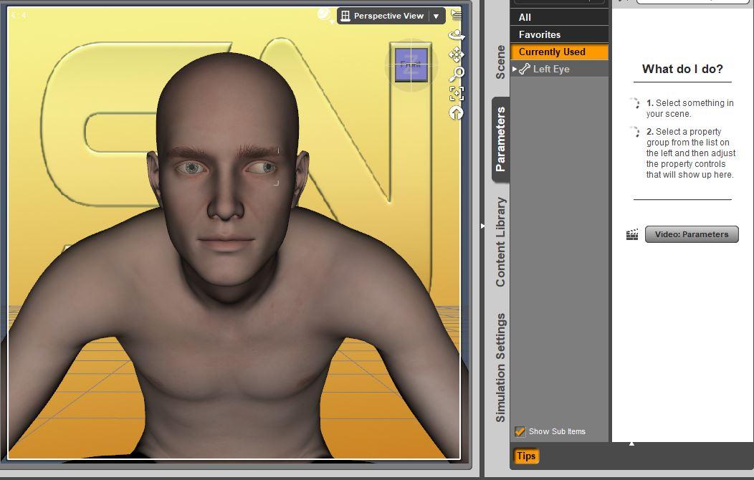This screenshot has height=480, width=754.
Task: Click the Perspective View label
Action: (388, 16)
